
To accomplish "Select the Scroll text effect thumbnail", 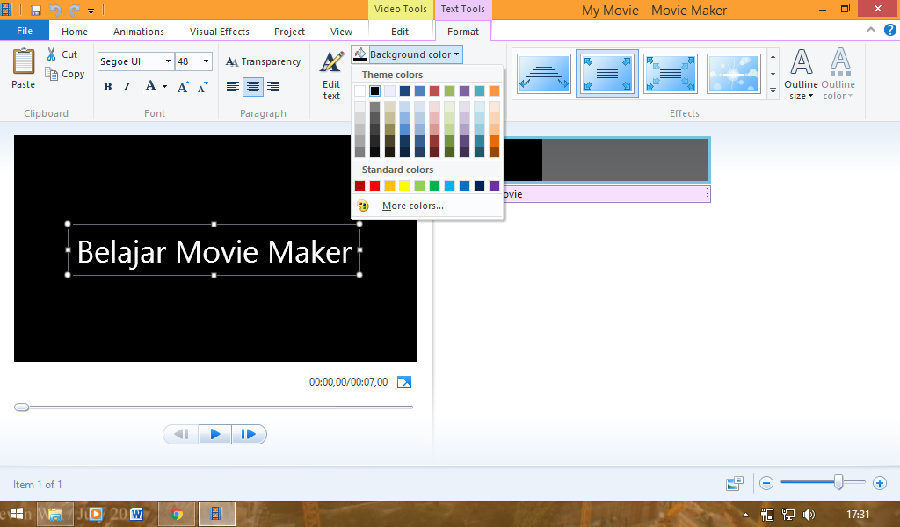I will pyautogui.click(x=544, y=74).
